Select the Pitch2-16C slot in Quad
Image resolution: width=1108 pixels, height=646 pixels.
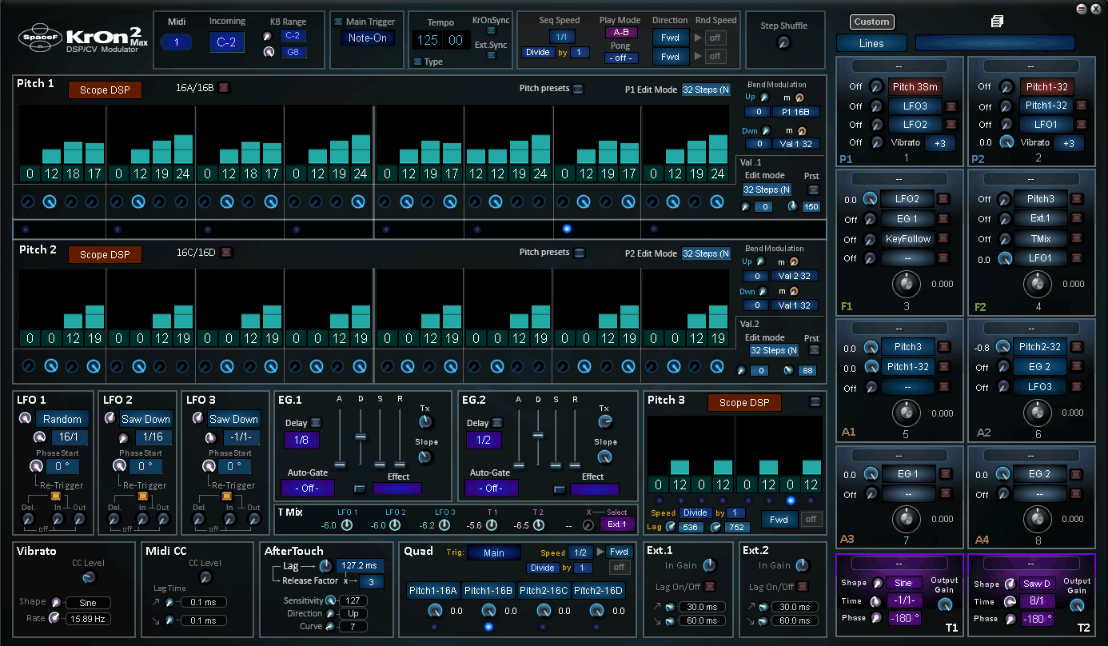(x=544, y=591)
